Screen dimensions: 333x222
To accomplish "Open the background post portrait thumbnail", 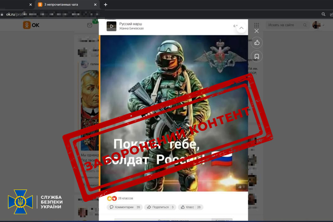I will tap(90, 110).
